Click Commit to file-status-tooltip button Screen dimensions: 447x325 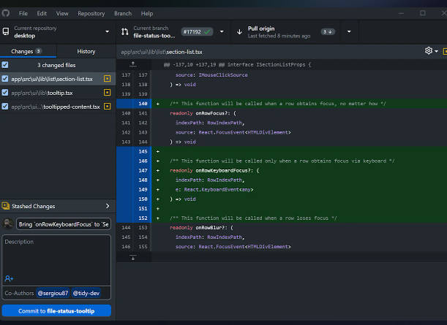point(57,311)
